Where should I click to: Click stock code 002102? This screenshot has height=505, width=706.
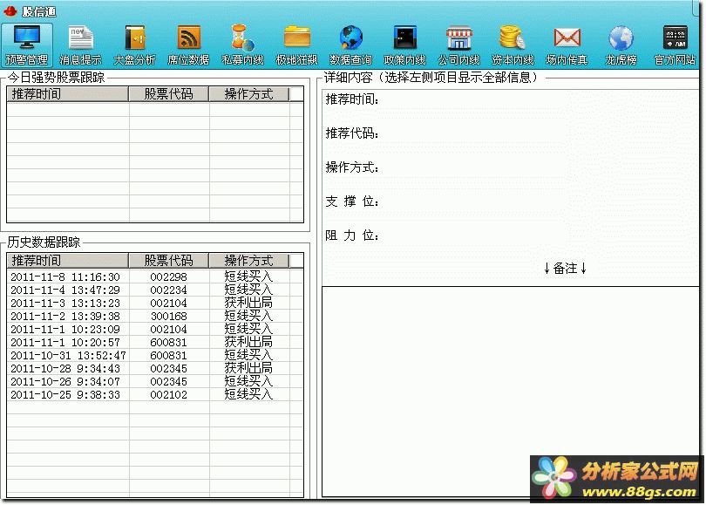pyautogui.click(x=168, y=394)
